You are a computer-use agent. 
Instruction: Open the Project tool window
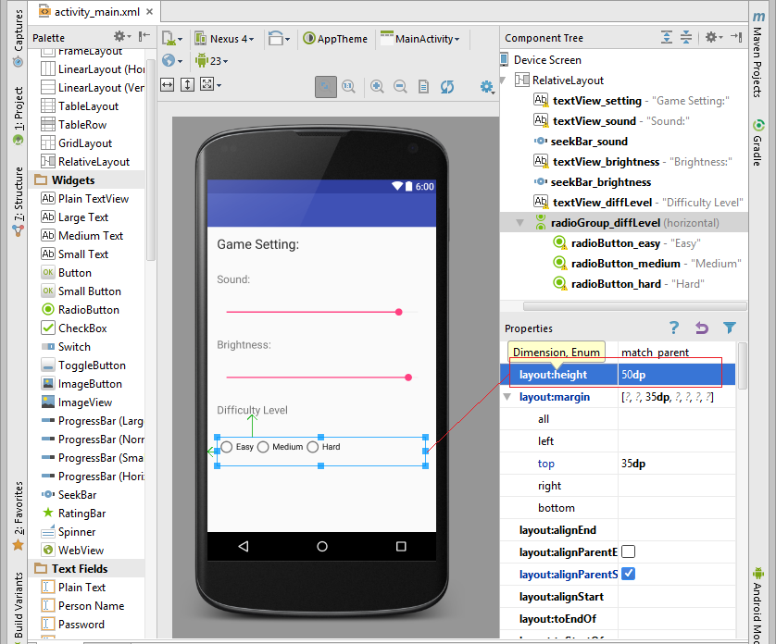pos(18,117)
